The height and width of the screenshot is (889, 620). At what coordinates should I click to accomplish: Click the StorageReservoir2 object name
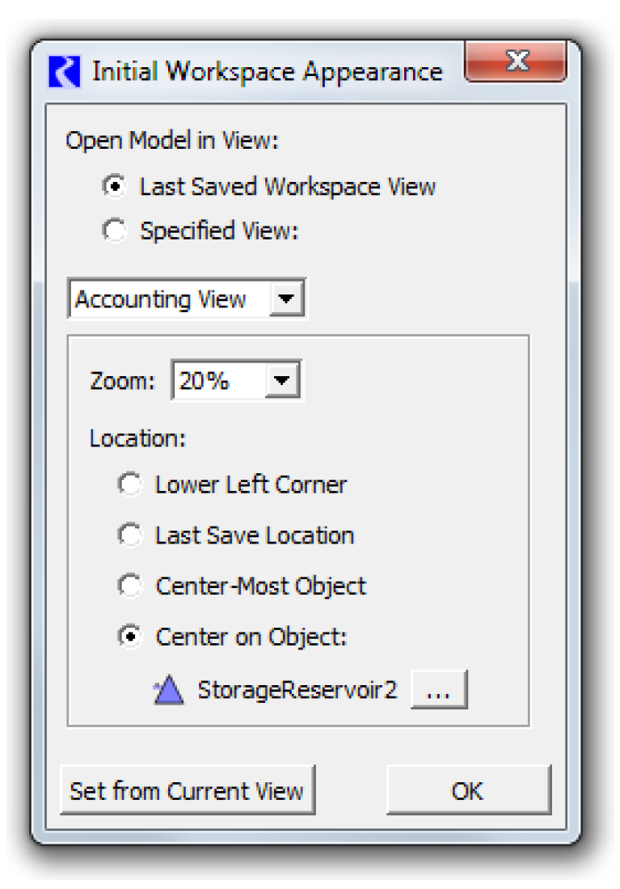(297, 692)
